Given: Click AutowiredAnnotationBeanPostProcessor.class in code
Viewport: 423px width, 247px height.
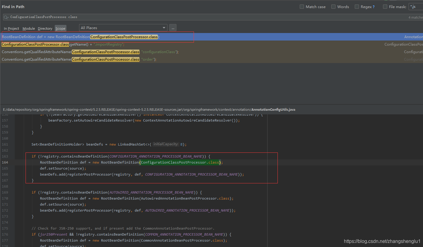Looking at the screenshot, I should [x=185, y=198].
